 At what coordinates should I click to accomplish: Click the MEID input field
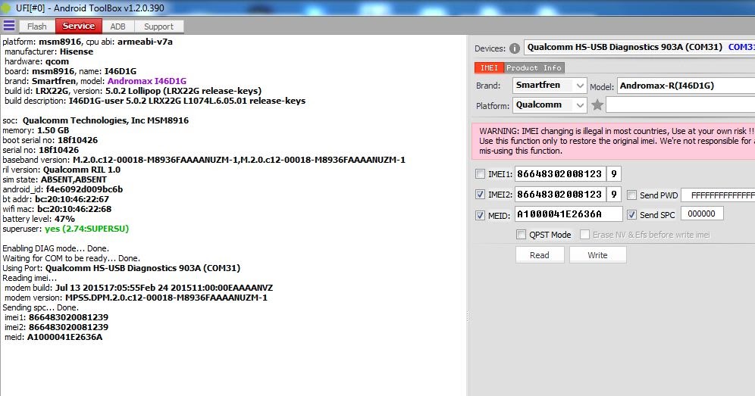[569, 214]
